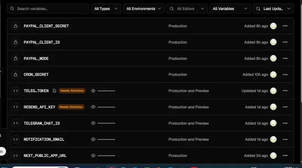The width and height of the screenshot is (302, 168).
Task: Click the code icon for TELEG_TOKEN
Action: 15,91
